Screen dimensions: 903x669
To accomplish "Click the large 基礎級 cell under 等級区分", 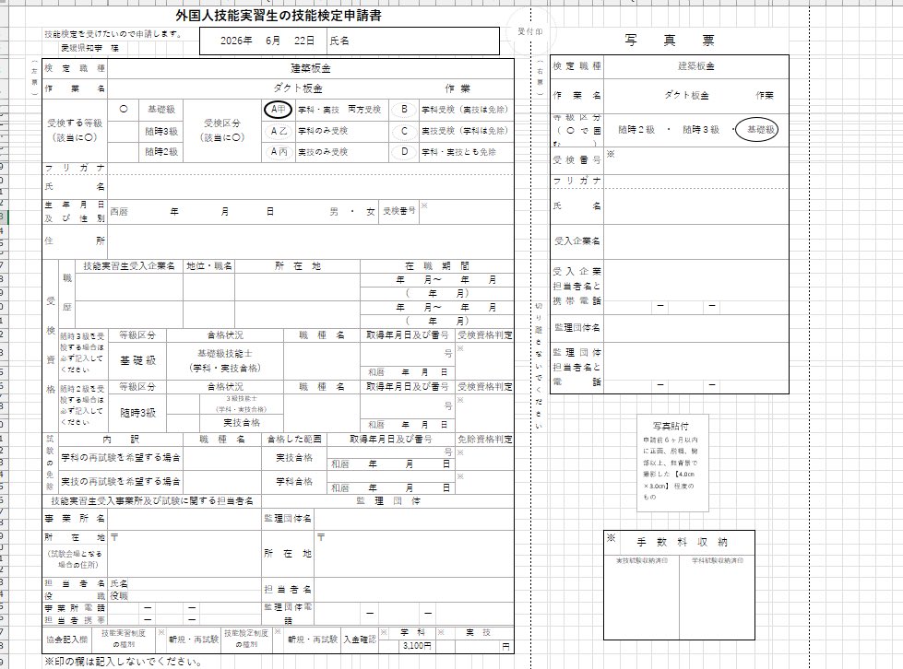I will (137, 360).
